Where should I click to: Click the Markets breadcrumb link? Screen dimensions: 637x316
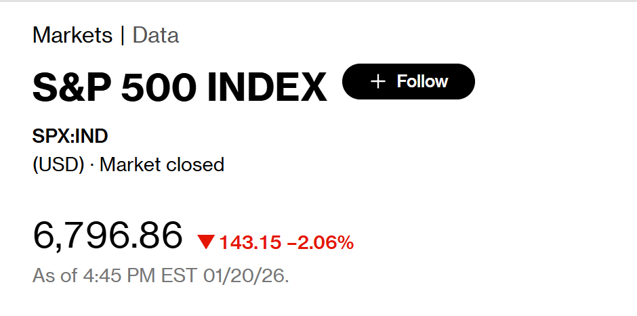click(x=73, y=35)
